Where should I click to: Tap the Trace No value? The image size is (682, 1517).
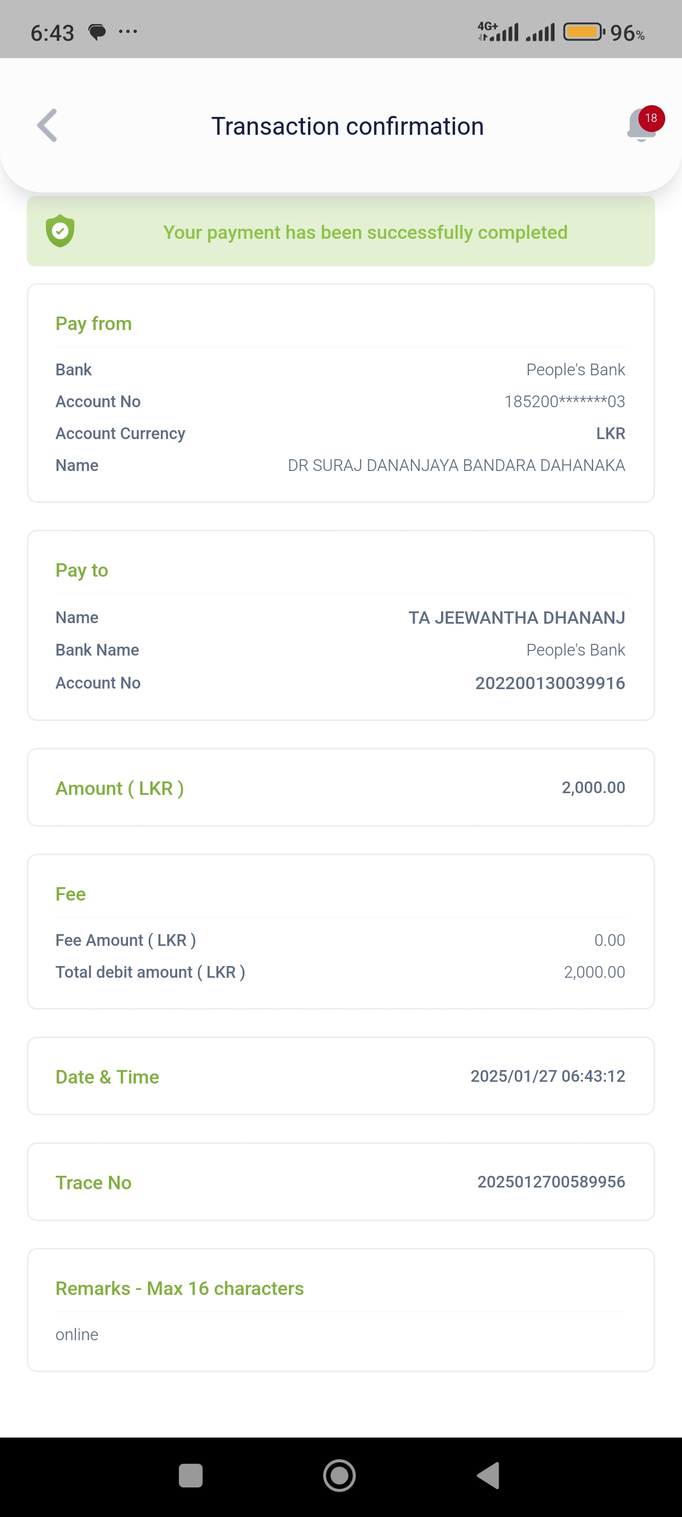pyautogui.click(x=551, y=1181)
